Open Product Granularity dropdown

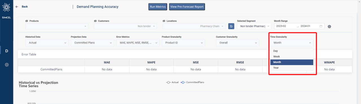(183, 43)
